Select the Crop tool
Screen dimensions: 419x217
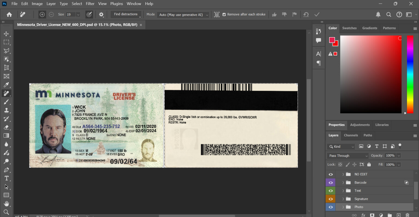pyautogui.click(x=6, y=68)
